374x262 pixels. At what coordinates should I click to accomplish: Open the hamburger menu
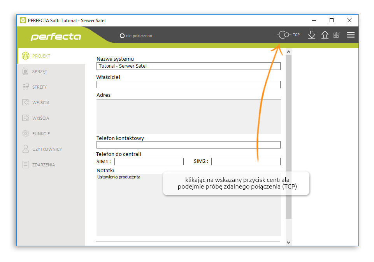pos(351,35)
